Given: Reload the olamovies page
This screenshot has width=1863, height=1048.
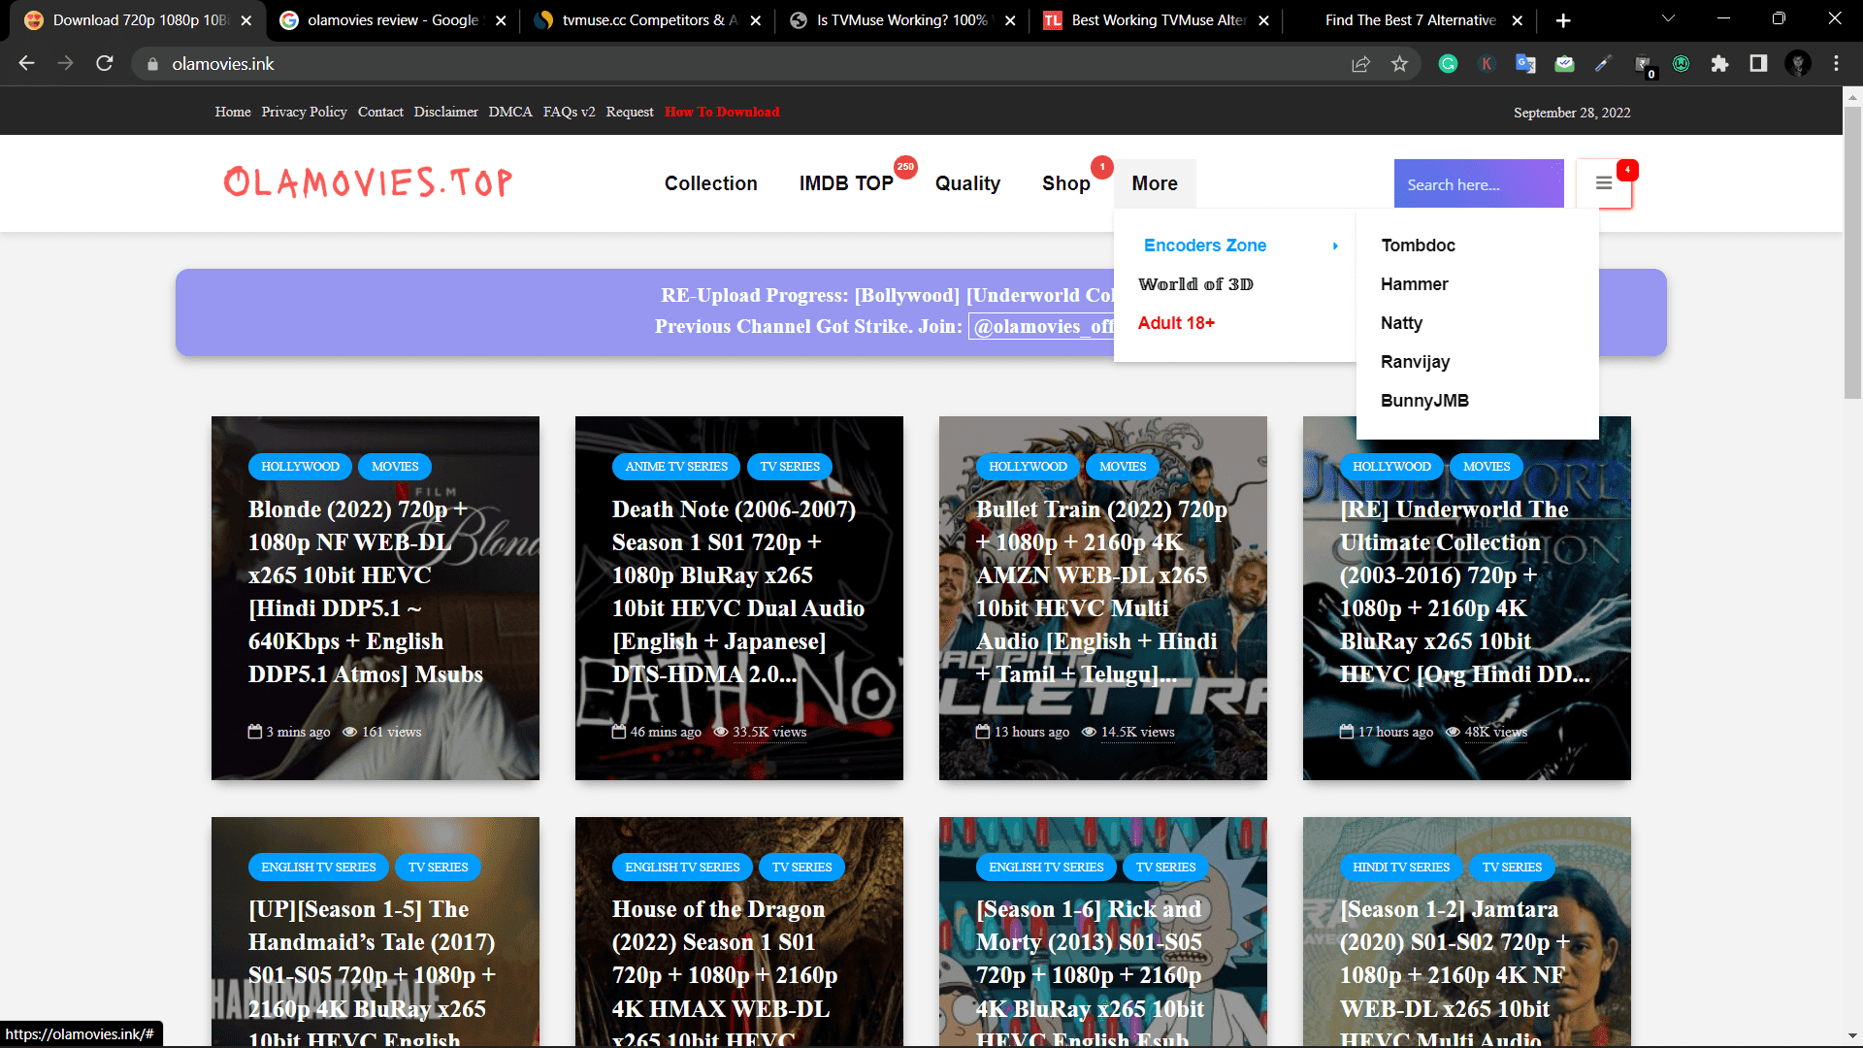Looking at the screenshot, I should click(105, 63).
